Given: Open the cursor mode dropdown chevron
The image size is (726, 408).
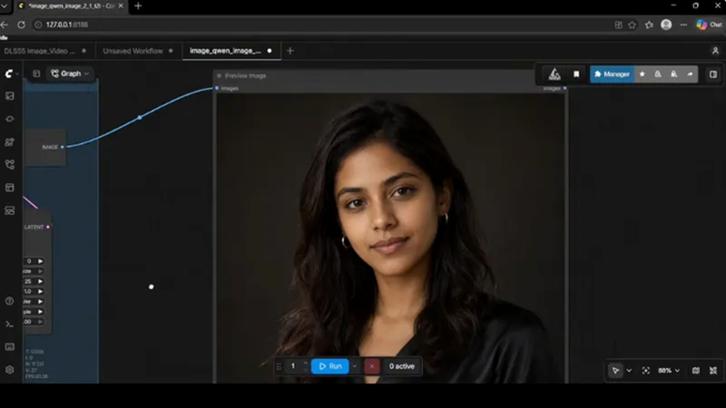Looking at the screenshot, I should (x=629, y=371).
